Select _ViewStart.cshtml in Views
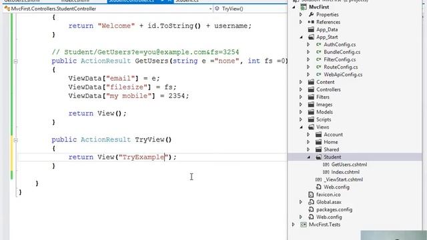Screen dimensions: 427x240 (x=343, y=179)
